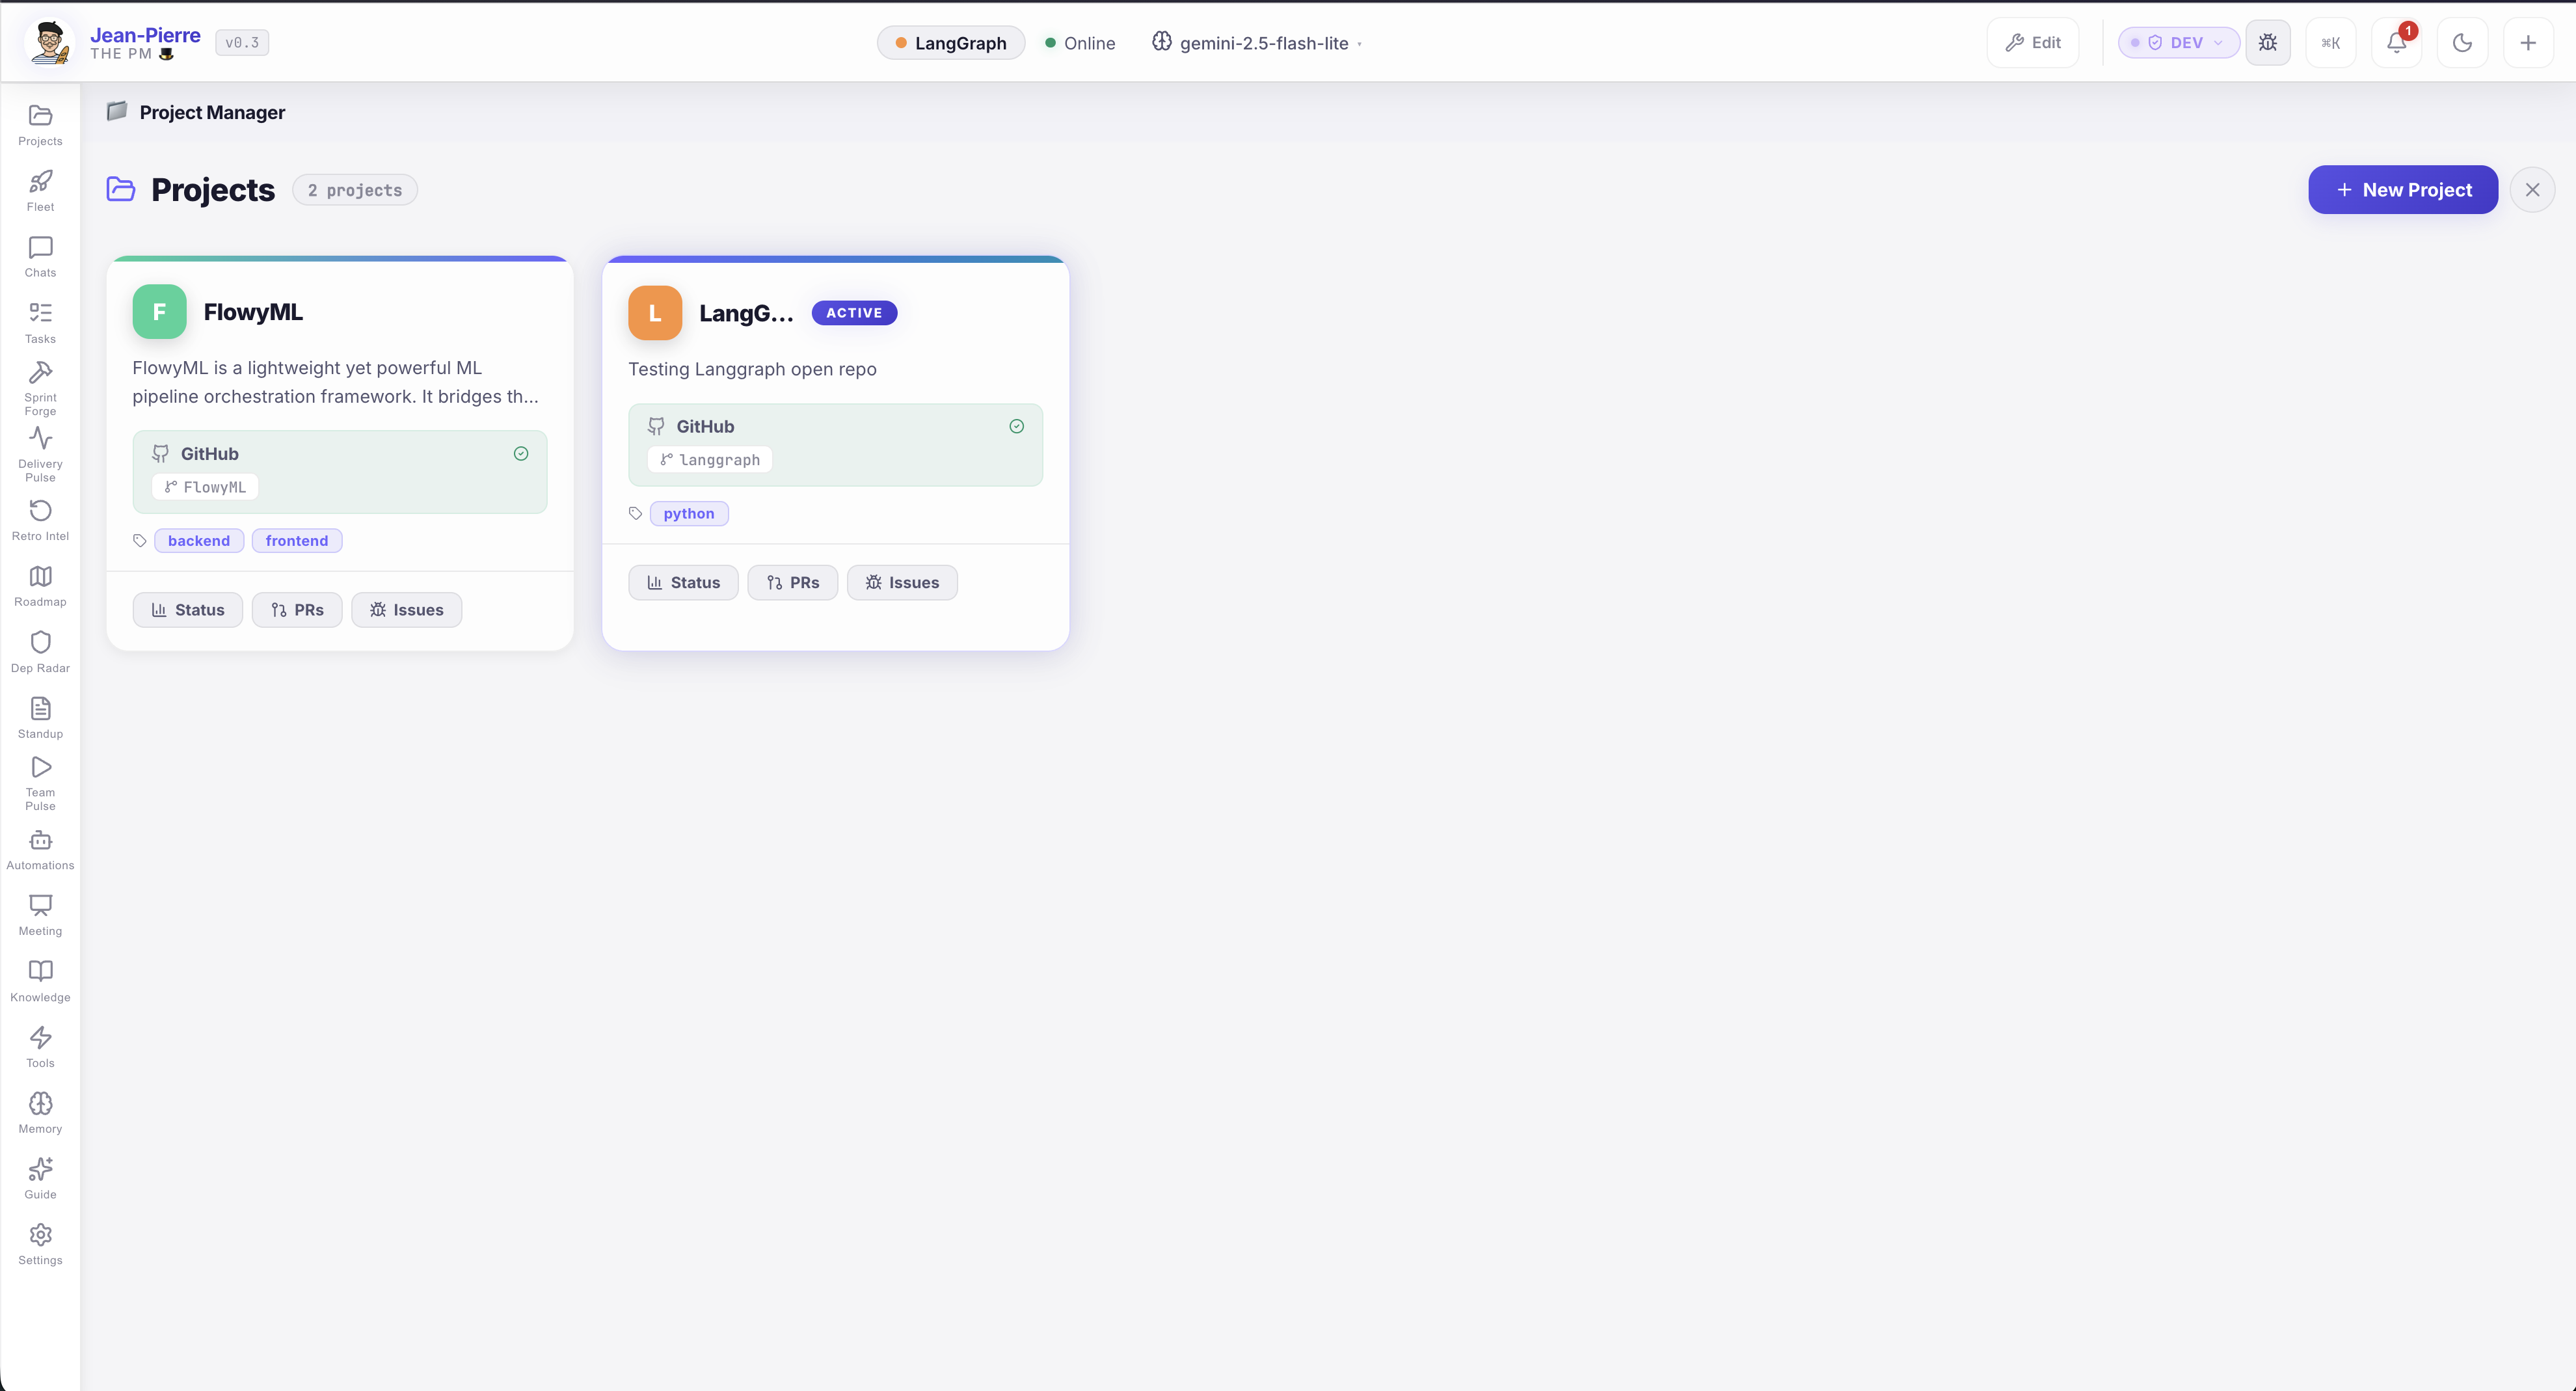2576x1391 pixels.
Task: Select the Delivery Pulse sidebar icon
Action: point(40,452)
